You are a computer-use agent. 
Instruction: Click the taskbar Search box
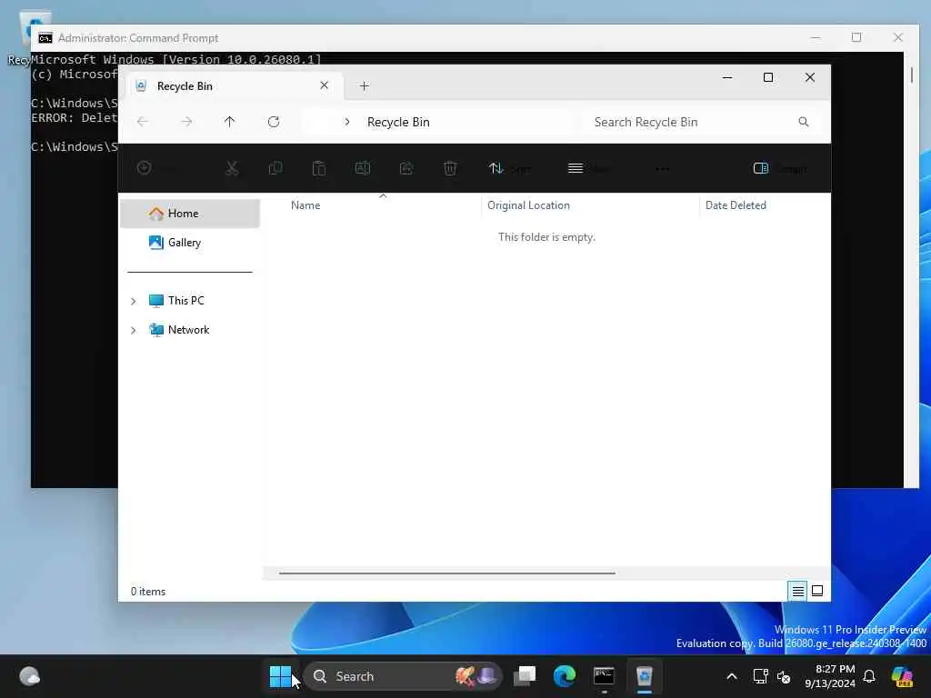point(404,676)
